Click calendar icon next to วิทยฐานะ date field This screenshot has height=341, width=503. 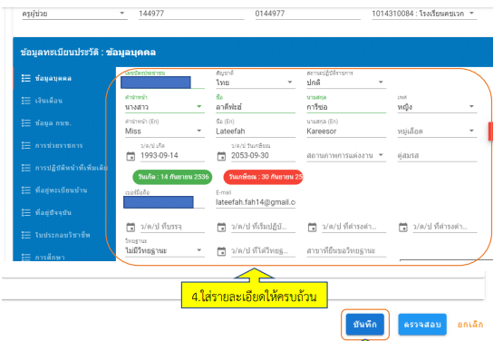click(x=221, y=251)
